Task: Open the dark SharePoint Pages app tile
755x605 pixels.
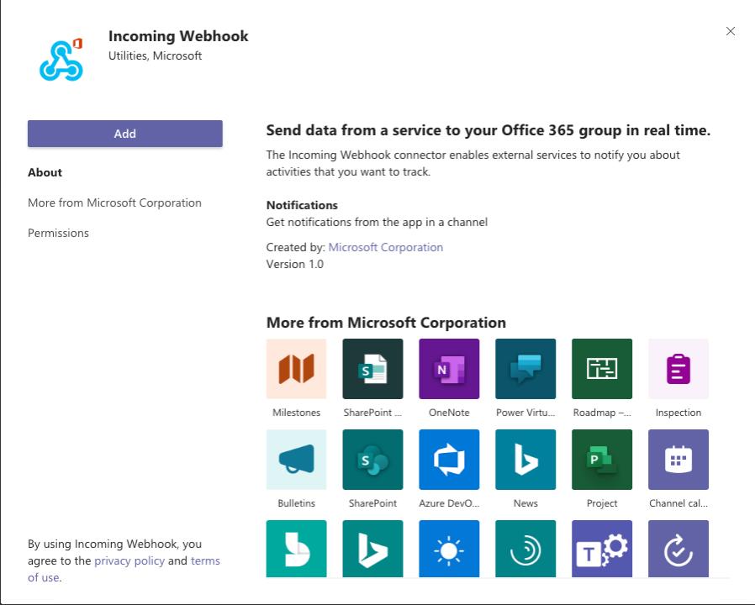Action: [x=372, y=369]
